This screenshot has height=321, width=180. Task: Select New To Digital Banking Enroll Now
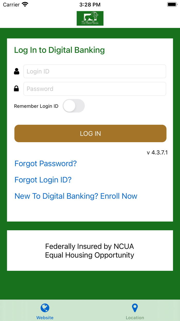pos(76,196)
